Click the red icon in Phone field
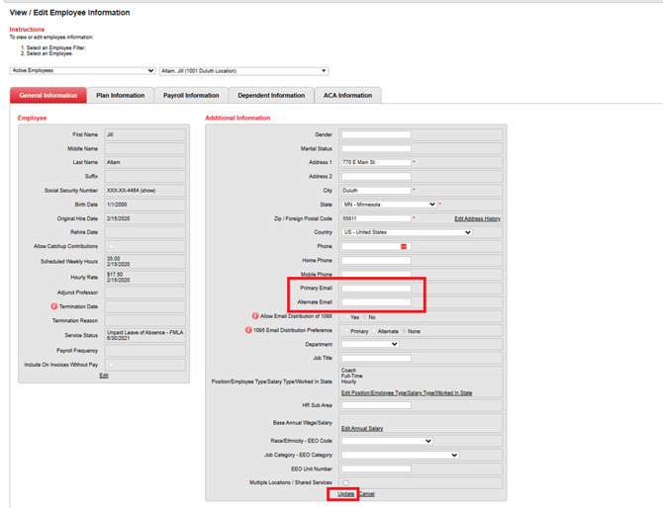This screenshot has height=508, width=663. 404,246
